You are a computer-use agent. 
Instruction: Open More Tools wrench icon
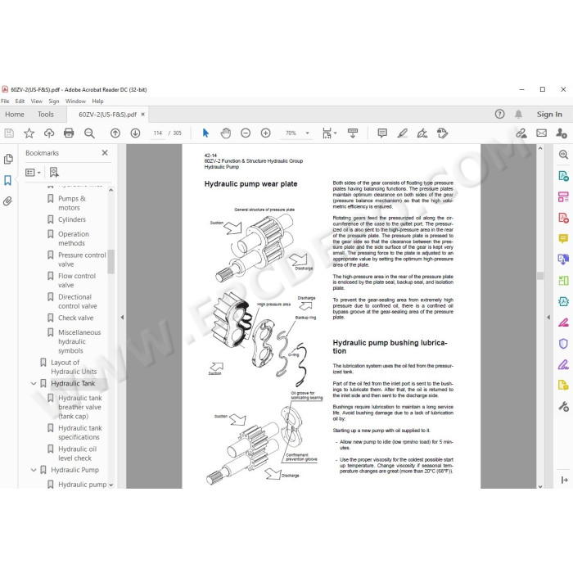coord(563,406)
